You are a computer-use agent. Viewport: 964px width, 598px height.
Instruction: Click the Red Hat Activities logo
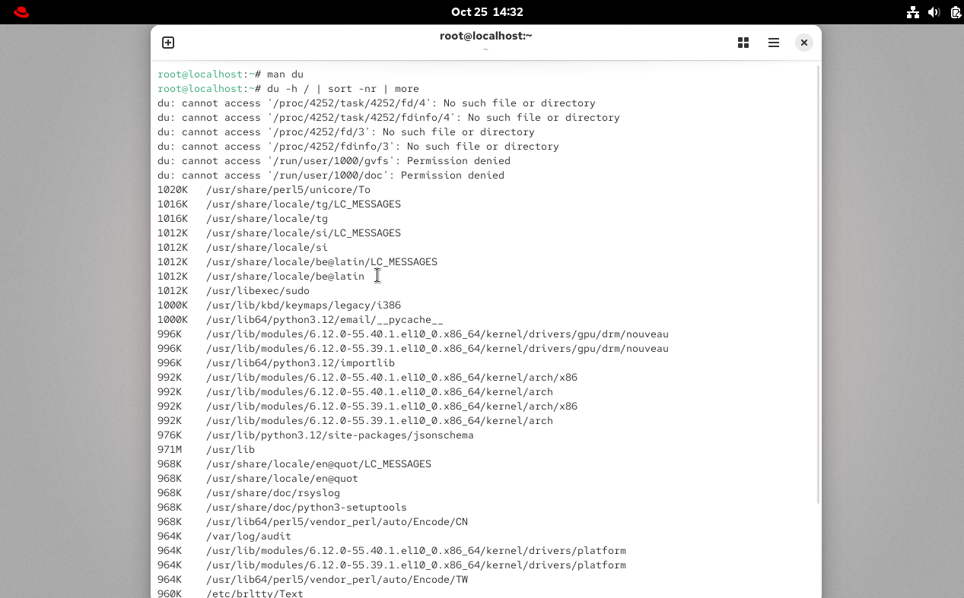click(x=21, y=12)
